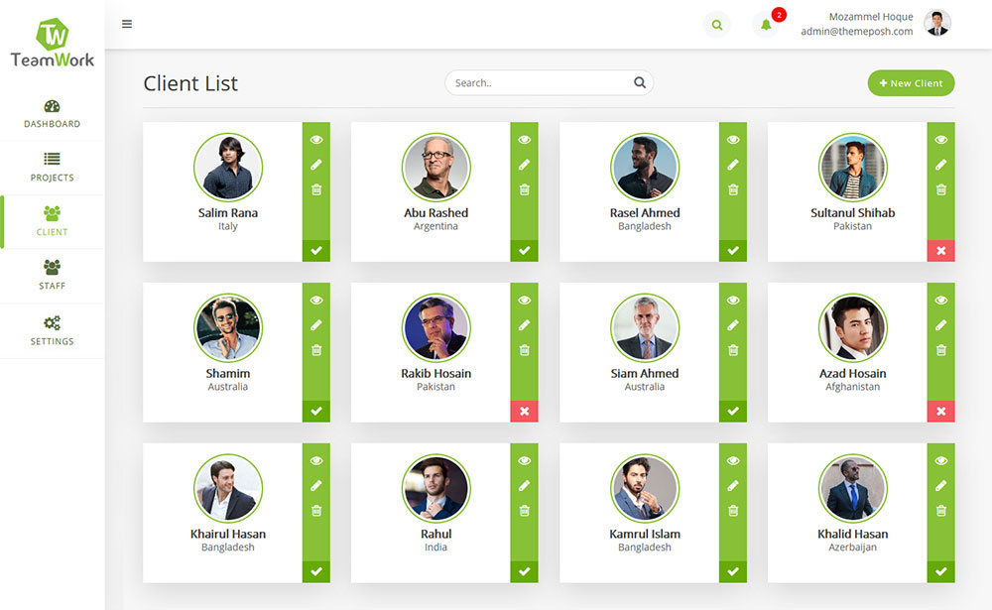Screen dimensions: 992x610
Task: Toggle the green check status on Shamim
Action: coord(316,411)
